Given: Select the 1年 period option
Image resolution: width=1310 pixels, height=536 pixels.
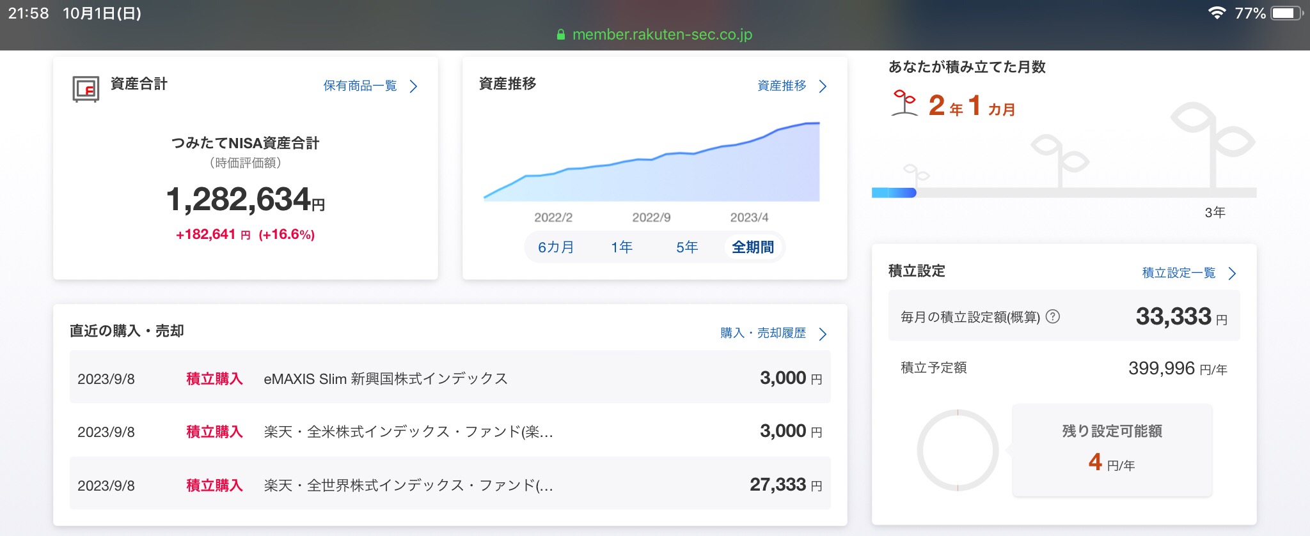Looking at the screenshot, I should [621, 247].
